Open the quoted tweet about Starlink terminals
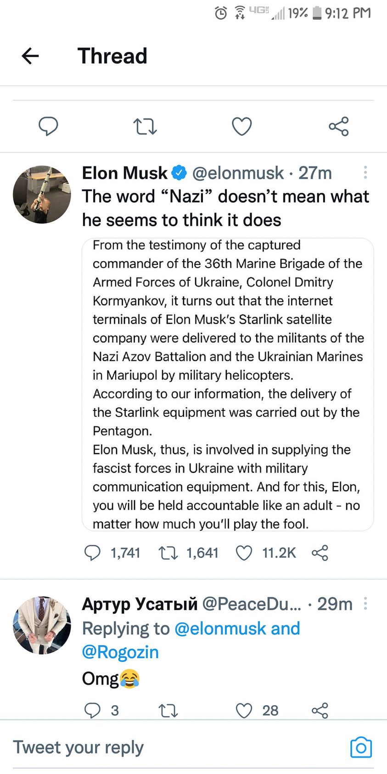Screen dimensions: 387x774 pyautogui.click(x=228, y=384)
